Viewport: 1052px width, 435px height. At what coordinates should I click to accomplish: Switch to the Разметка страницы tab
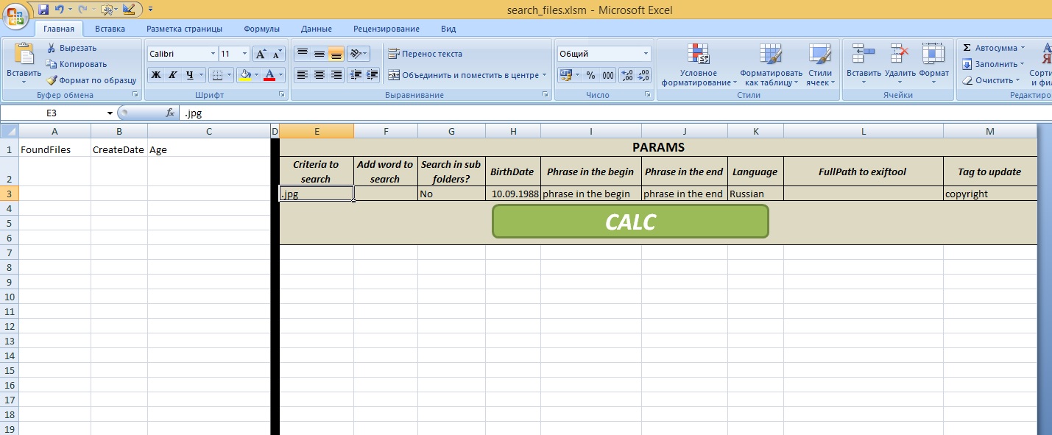point(184,29)
